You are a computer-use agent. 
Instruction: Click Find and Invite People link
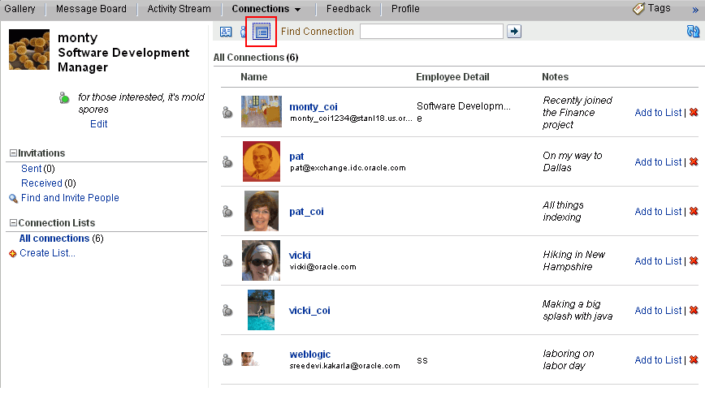70,197
